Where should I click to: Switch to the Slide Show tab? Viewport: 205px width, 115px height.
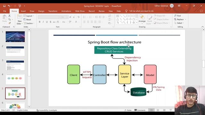click(80, 11)
